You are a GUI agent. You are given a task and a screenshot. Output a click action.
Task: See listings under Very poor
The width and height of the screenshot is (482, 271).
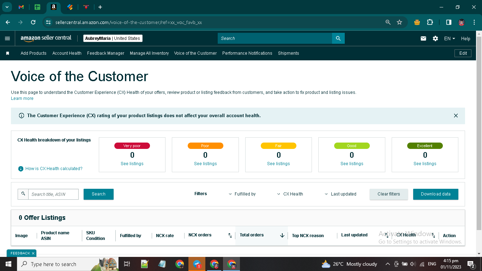click(132, 164)
